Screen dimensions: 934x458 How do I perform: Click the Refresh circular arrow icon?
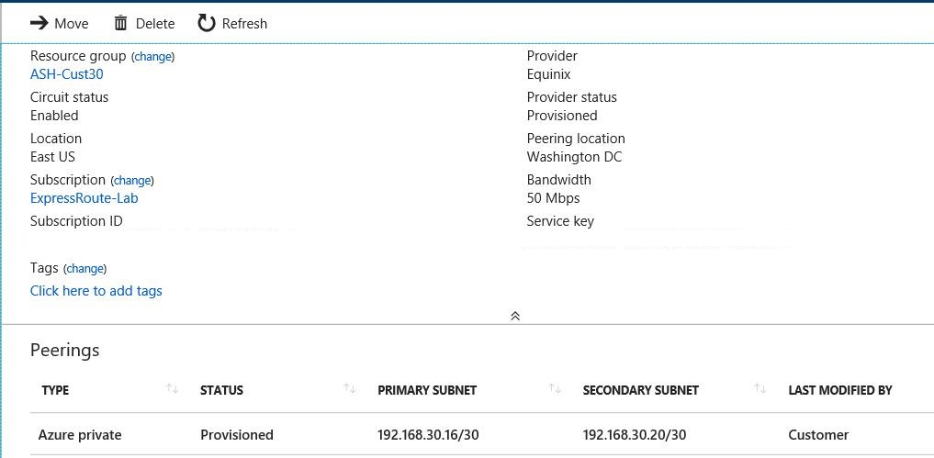(x=206, y=23)
